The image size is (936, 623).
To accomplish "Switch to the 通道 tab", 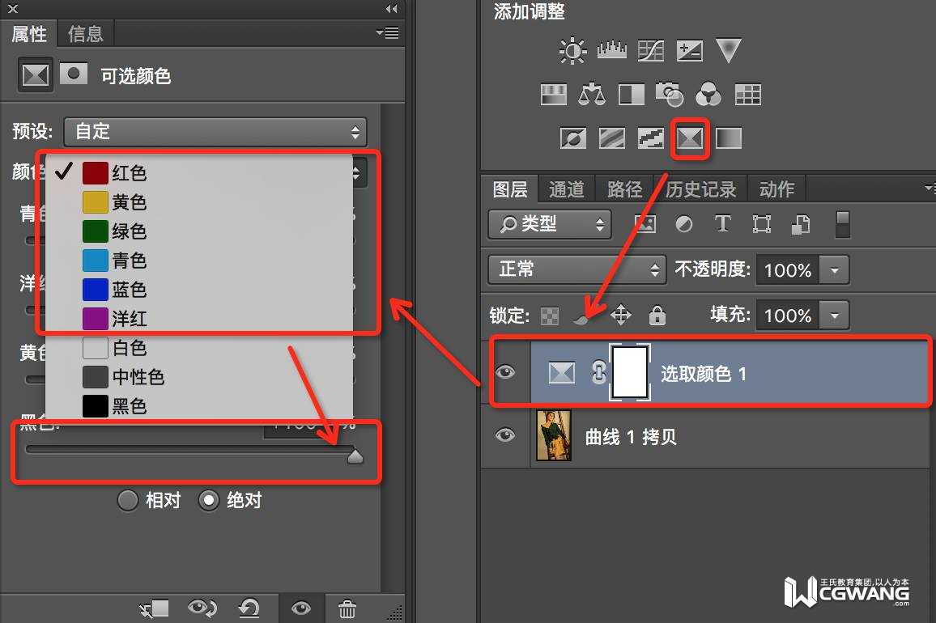I will click(x=567, y=189).
